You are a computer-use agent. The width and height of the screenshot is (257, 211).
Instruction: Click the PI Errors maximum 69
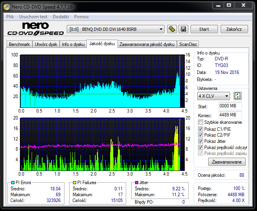click(x=58, y=195)
